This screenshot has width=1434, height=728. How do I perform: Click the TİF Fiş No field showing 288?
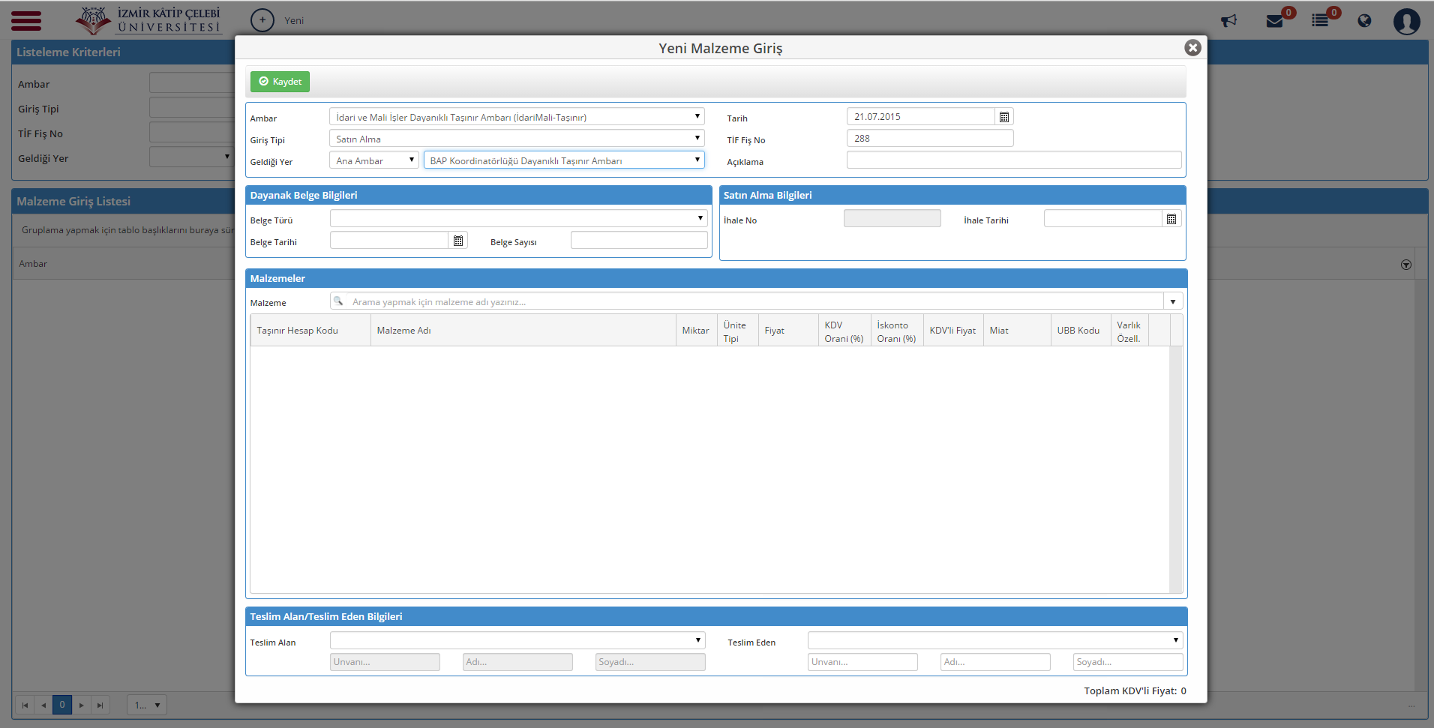(930, 139)
